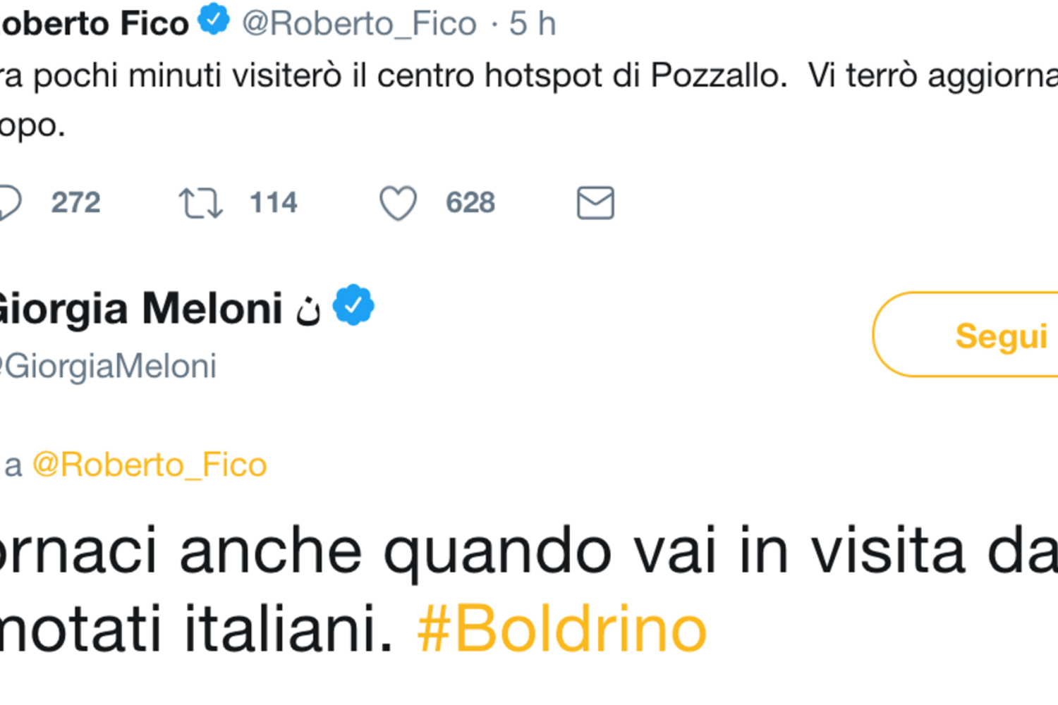
Task: Click the orange @Roberto_Fico mention
Action: (150, 465)
